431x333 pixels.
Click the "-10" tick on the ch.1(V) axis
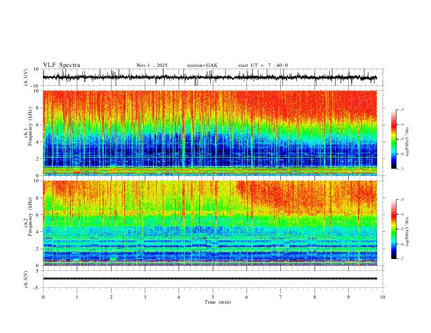(35, 86)
